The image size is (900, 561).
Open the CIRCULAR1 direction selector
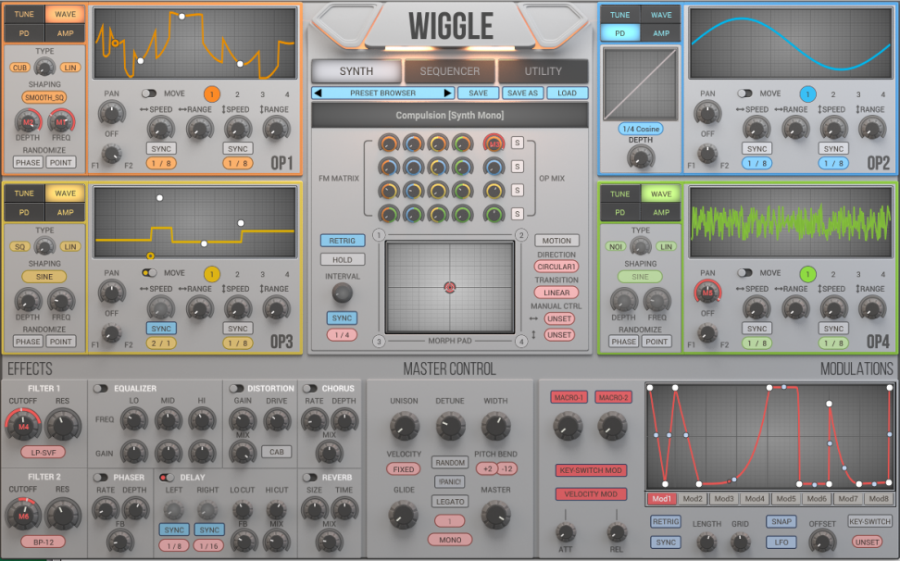coord(556,267)
